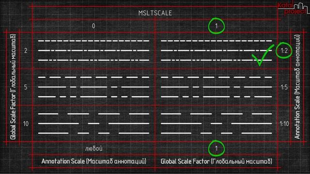Click bottom label Annotation Scale (Масштаб аннотаций)
The image size is (310, 174).
tap(93, 161)
